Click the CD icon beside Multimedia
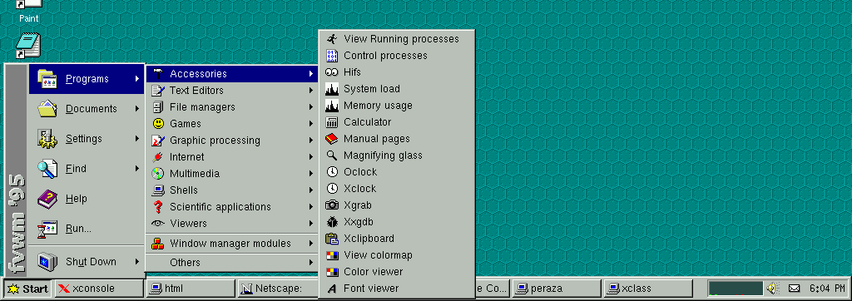 pos(157,173)
